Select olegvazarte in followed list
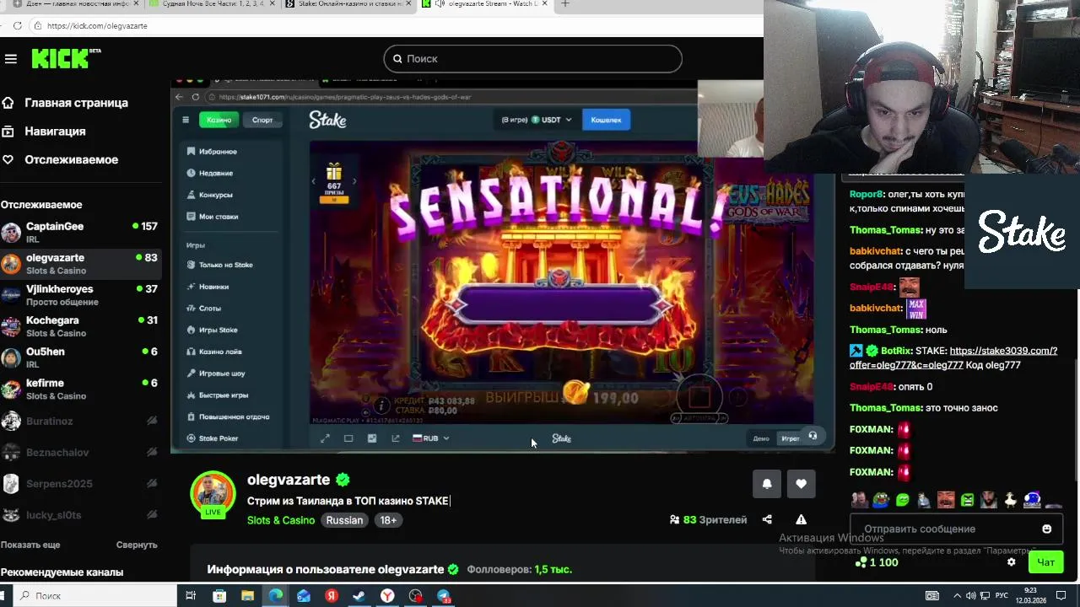Image resolution: width=1080 pixels, height=607 pixels. 80,263
